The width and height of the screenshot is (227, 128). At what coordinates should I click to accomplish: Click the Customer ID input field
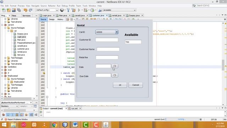tap(107, 40)
